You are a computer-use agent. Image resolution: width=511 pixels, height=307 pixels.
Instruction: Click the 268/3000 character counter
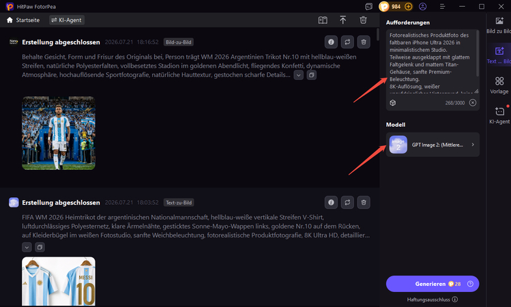[455, 103]
